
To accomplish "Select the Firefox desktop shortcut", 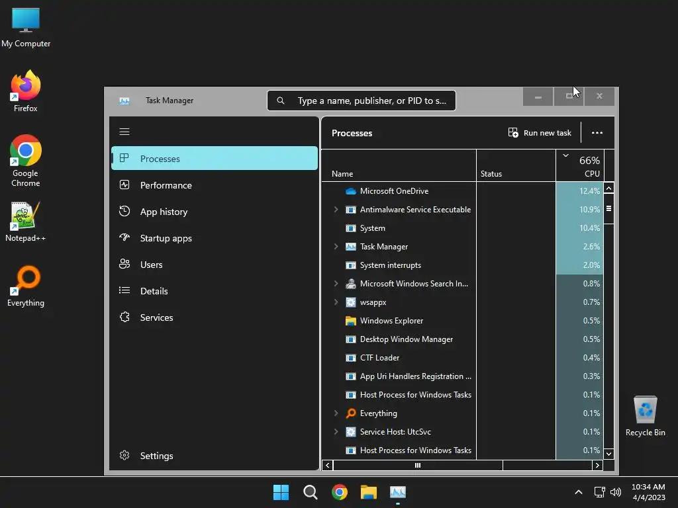I will 26,91.
